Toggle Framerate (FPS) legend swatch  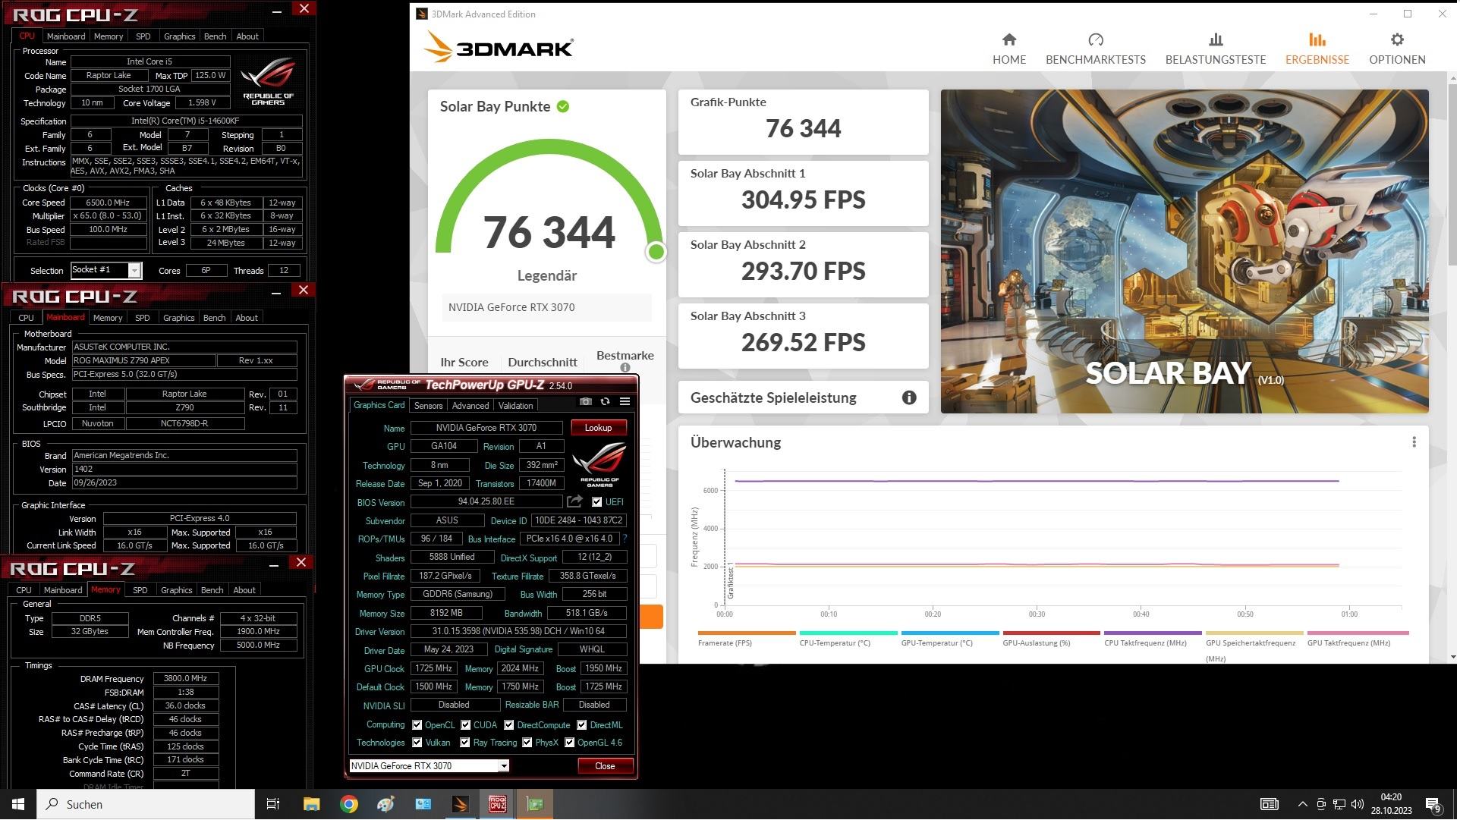click(x=748, y=633)
